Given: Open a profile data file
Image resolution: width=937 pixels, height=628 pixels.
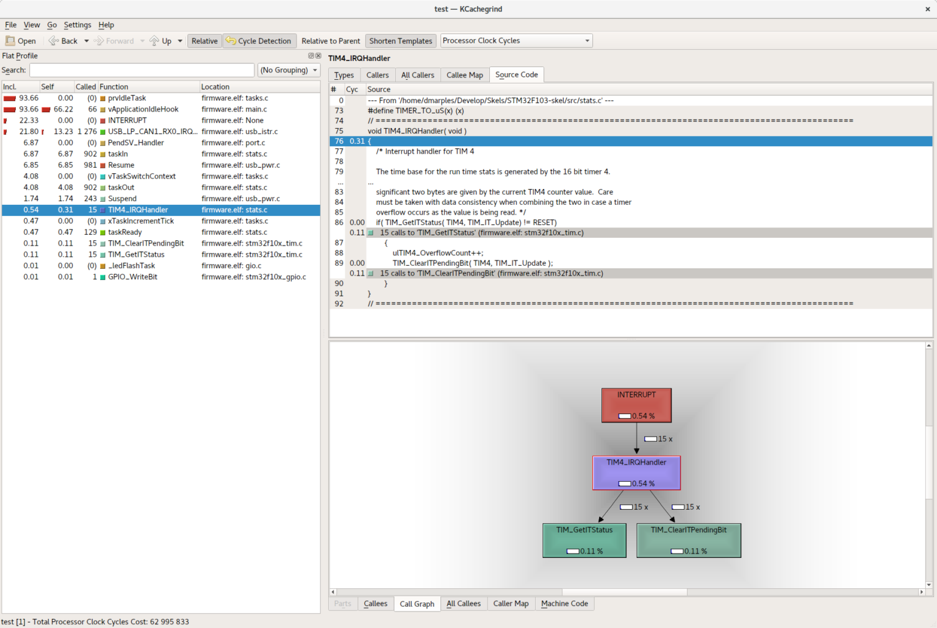Looking at the screenshot, I should click(20, 40).
